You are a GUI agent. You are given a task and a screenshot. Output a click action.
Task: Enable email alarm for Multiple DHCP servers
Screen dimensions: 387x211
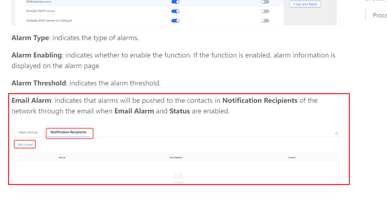[265, 11]
